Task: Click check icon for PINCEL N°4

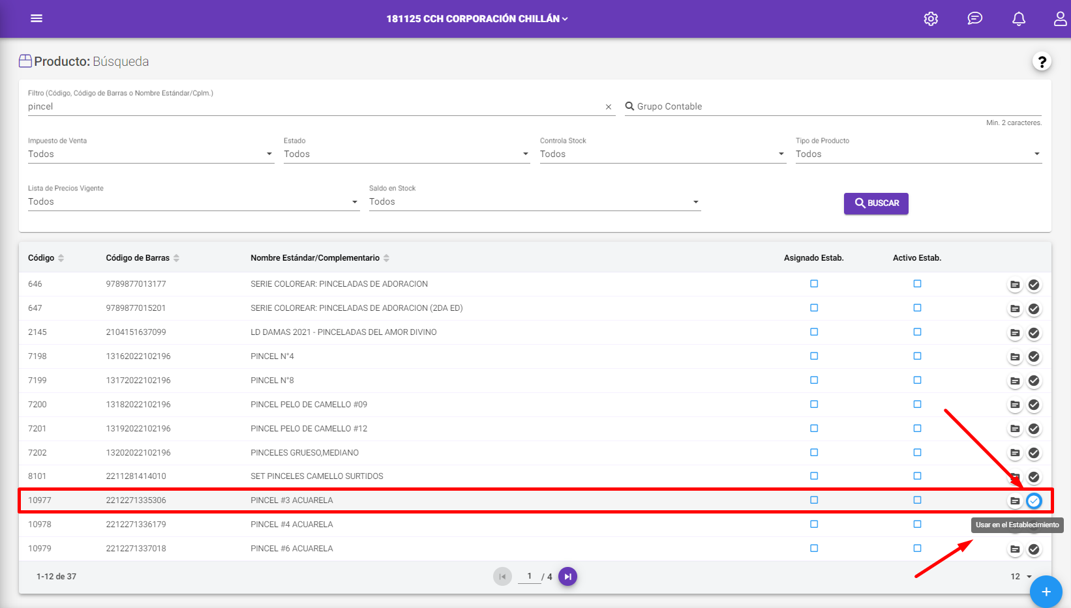Action: tap(1034, 357)
